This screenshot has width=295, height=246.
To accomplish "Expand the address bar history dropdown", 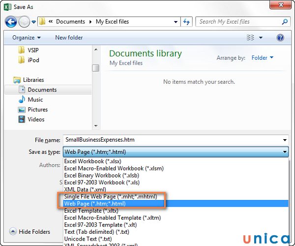I will tap(176, 22).
